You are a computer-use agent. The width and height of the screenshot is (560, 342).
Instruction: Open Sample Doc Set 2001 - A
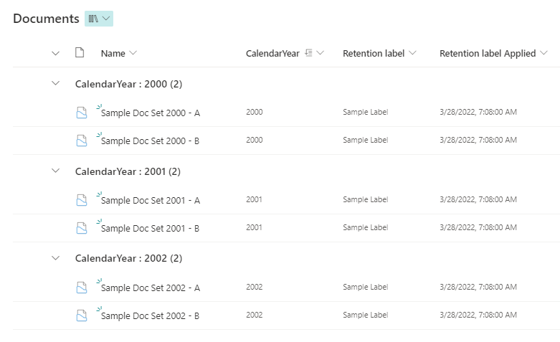pos(151,201)
